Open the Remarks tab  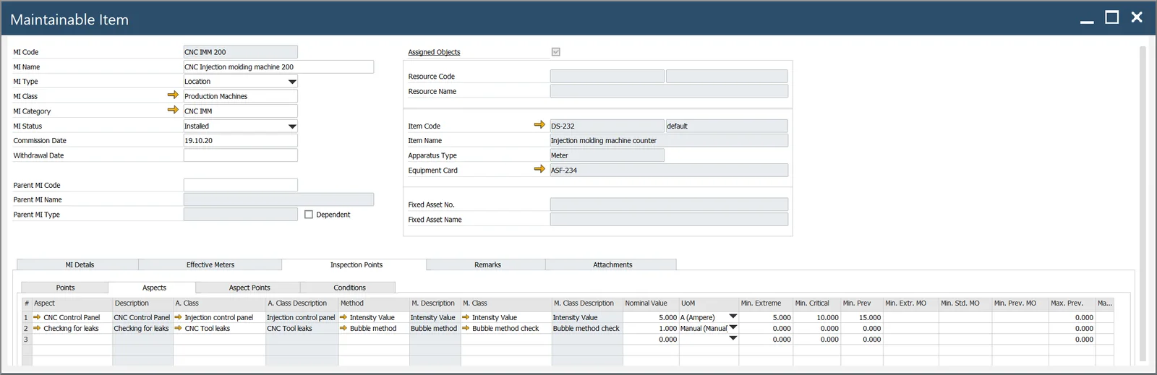(487, 264)
